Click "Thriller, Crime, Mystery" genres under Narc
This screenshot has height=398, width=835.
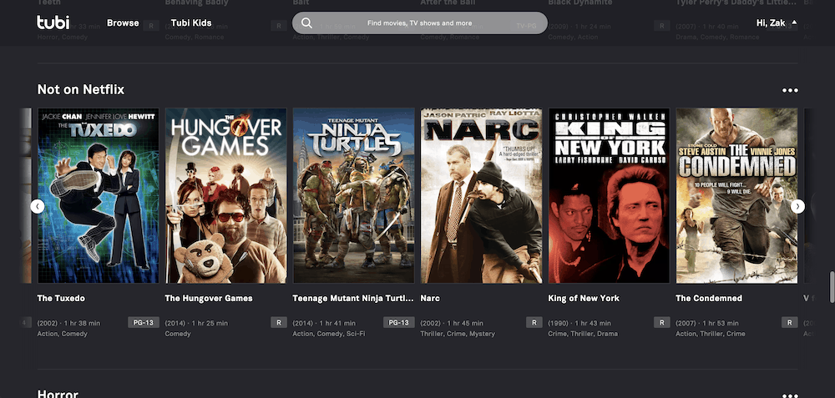click(458, 334)
